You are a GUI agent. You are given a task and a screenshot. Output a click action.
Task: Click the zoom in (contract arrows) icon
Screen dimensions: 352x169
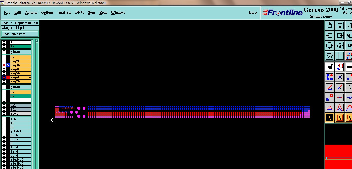tap(340, 46)
